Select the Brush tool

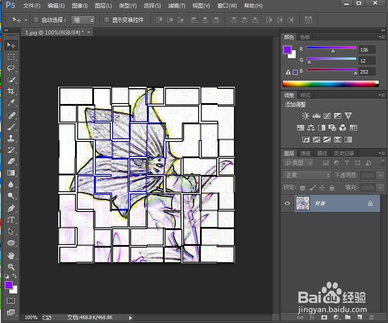click(x=11, y=126)
